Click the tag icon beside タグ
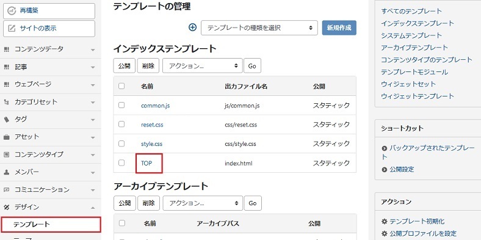This screenshot has width=481, height=240. (7, 119)
